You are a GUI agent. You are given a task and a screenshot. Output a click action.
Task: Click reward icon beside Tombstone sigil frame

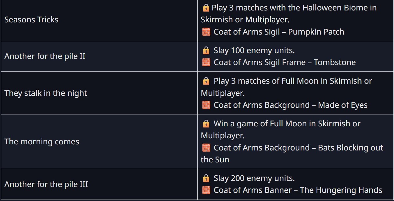tap(206, 62)
